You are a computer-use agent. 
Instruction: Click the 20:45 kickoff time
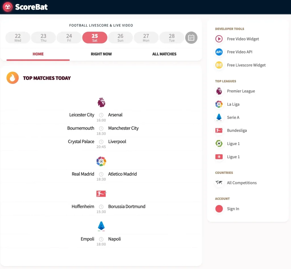(x=101, y=147)
